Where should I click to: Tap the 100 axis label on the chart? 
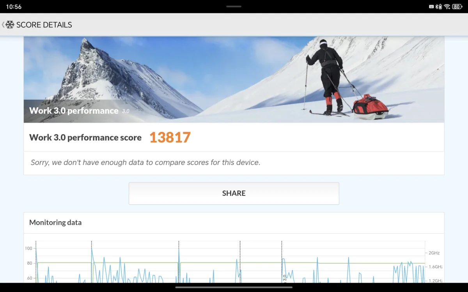[x=28, y=248]
